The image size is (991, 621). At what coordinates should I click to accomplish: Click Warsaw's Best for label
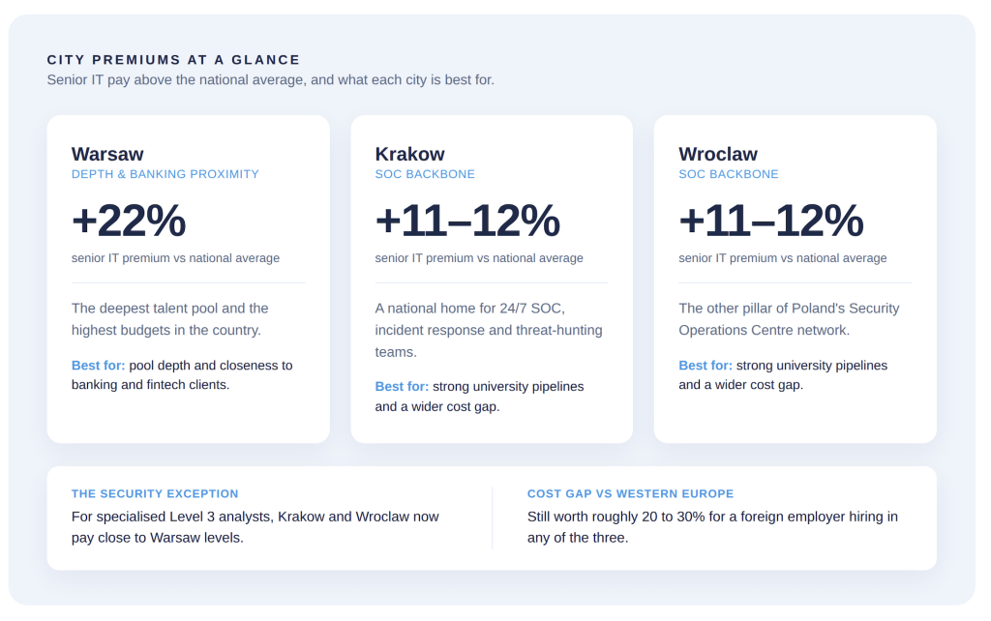(x=98, y=366)
